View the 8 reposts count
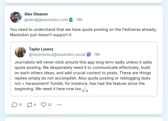This screenshot has width=168, height=121. 35,105
